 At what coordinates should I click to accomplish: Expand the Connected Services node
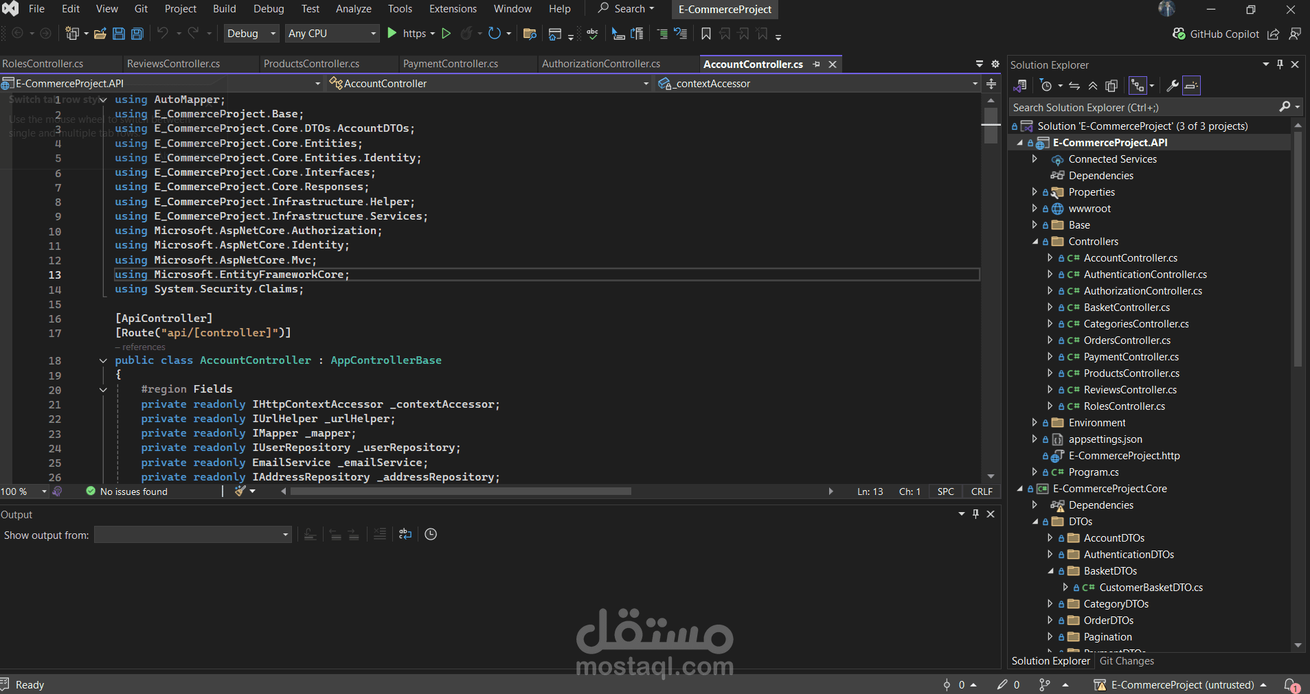[x=1035, y=159]
